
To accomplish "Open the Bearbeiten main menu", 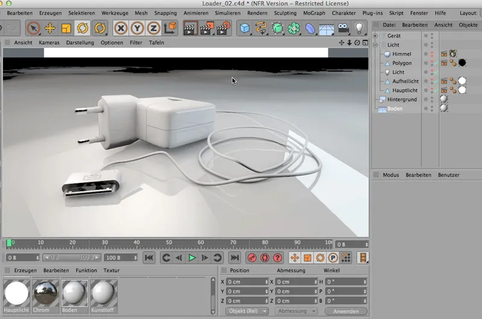I will (20, 13).
